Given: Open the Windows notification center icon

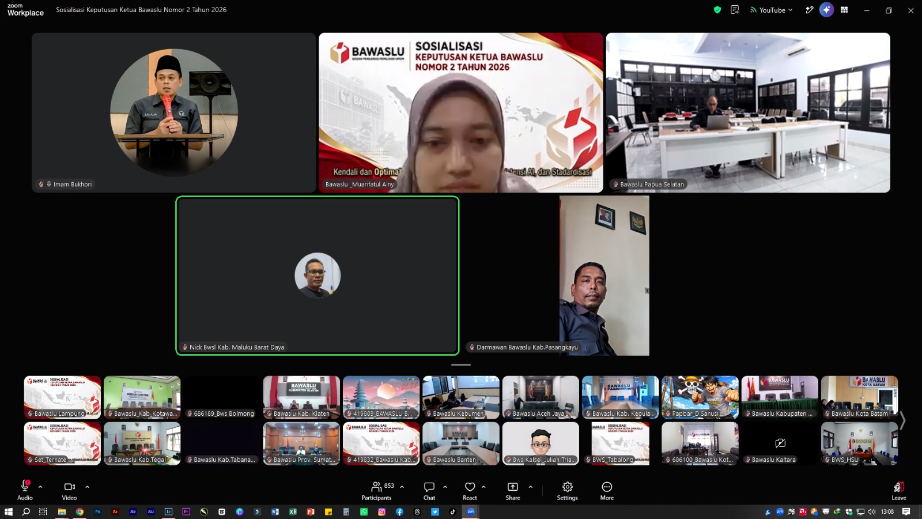Looking at the screenshot, I should click(x=906, y=512).
